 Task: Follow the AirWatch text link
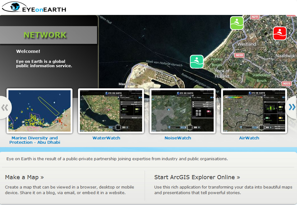pos(249,138)
